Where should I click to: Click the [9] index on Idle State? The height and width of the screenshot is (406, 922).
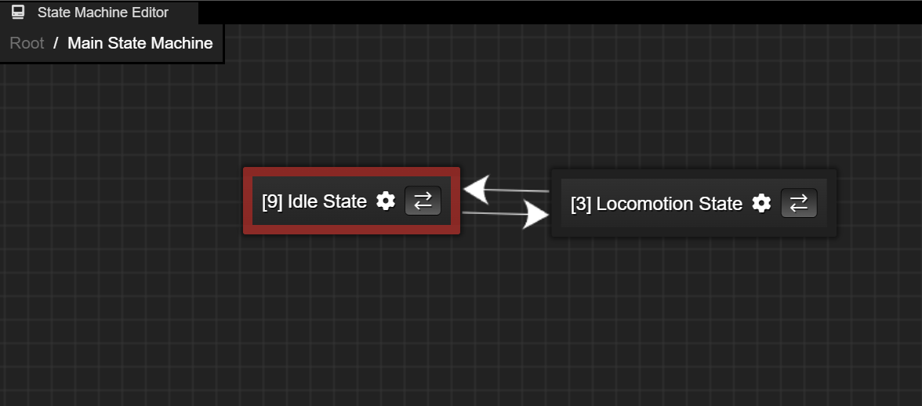[272, 201]
